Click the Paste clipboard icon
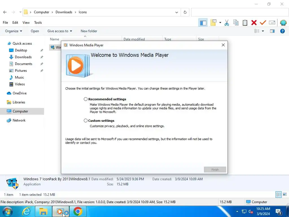Screen dimensions: 289x217 pyautogui.click(x=245, y=23)
